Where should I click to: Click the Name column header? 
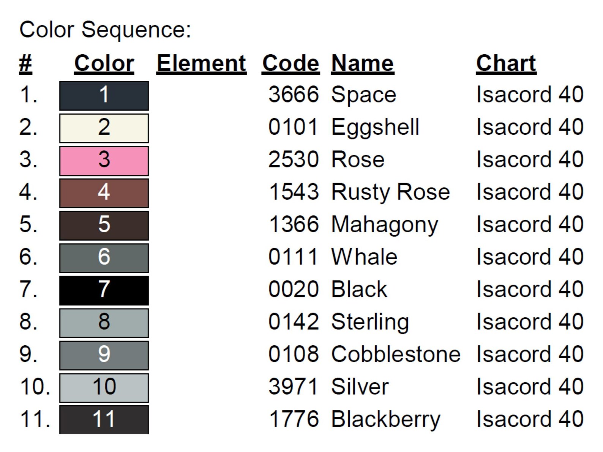click(x=363, y=63)
